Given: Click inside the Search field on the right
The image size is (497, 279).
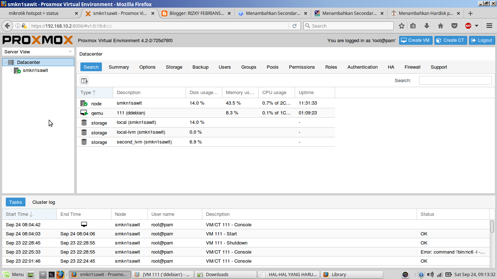Looking at the screenshot, I should [455, 80].
